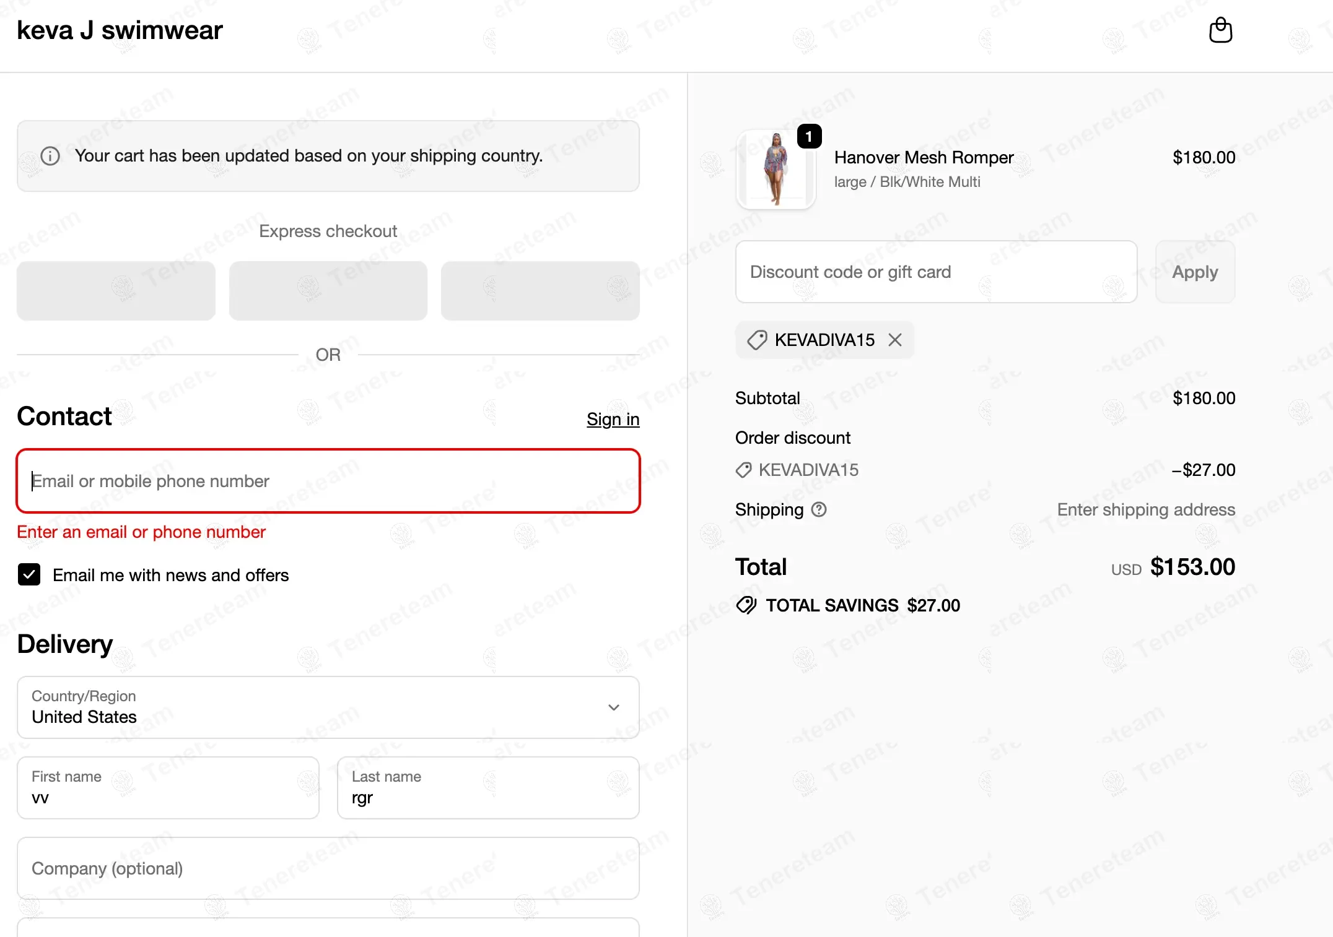Click the Hanover Mesh Romper thumbnail
Image resolution: width=1333 pixels, height=937 pixels.
click(776, 170)
